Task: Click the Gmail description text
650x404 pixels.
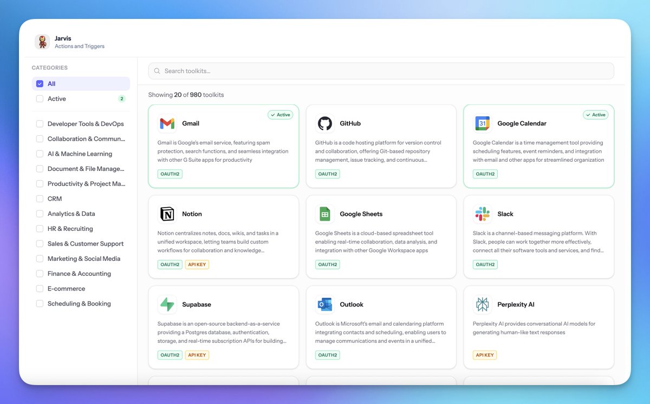Action: click(223, 151)
